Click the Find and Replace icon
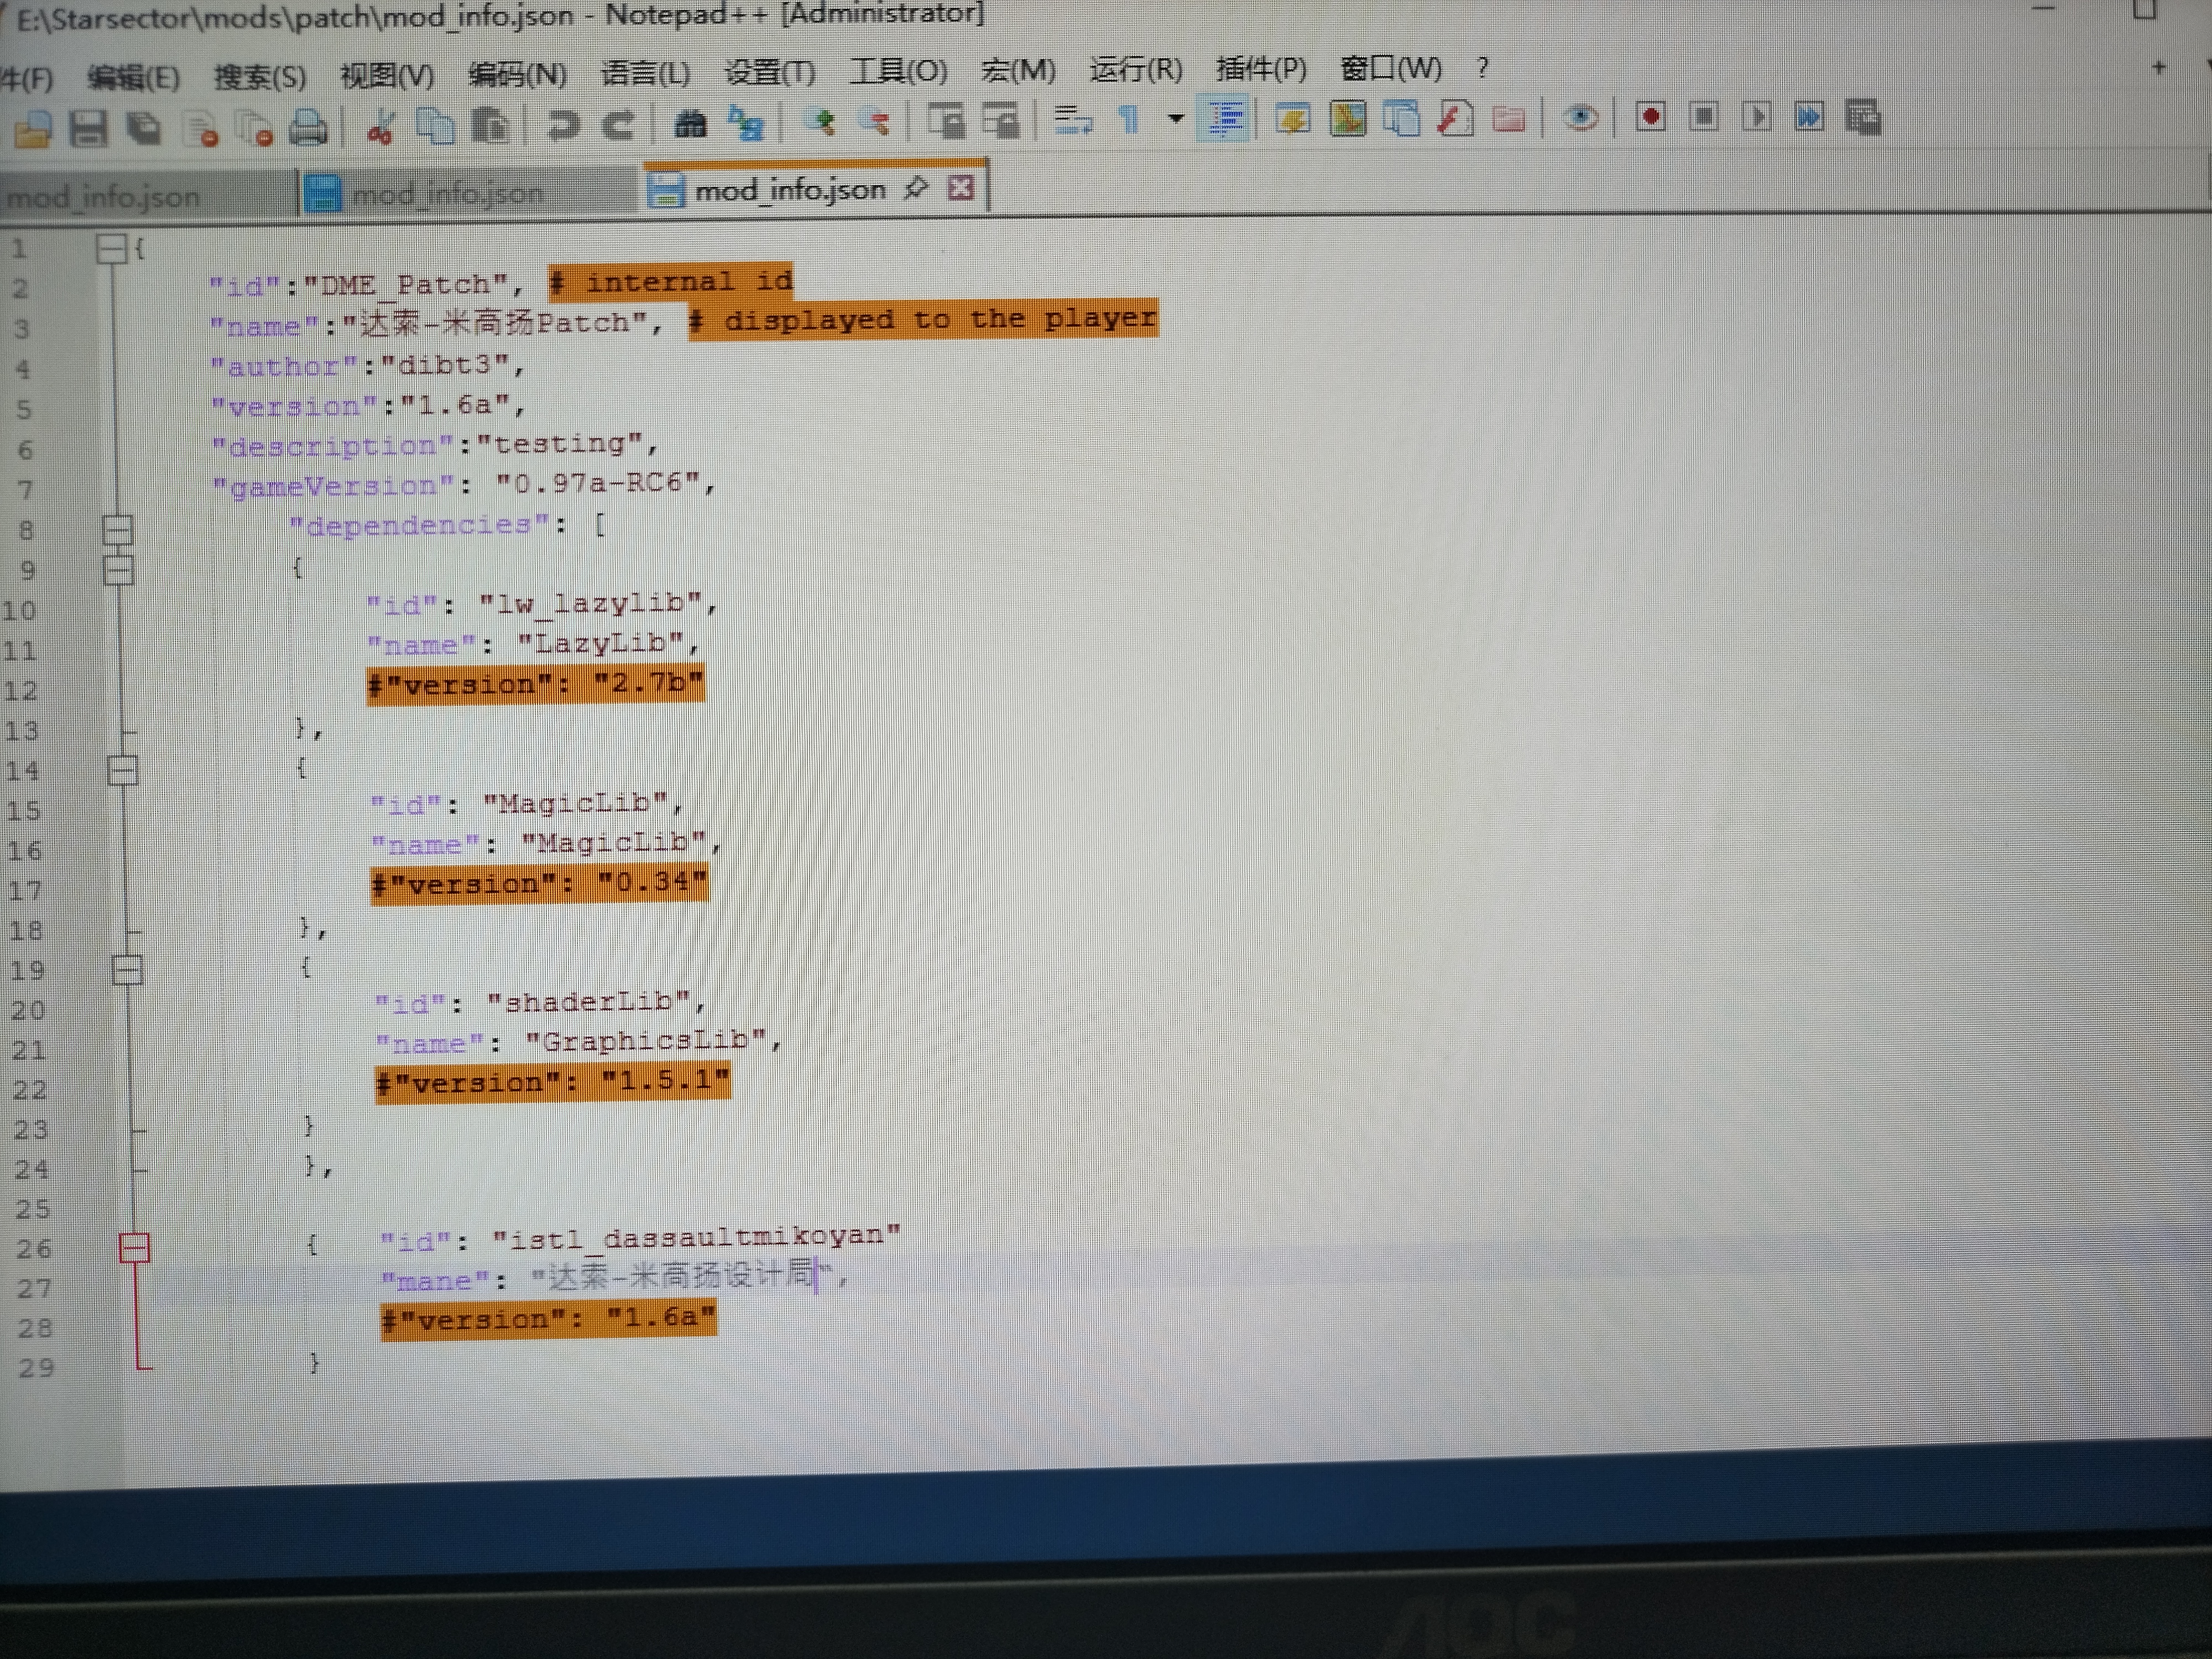Screen dimensions: 2212x1659 coord(746,124)
